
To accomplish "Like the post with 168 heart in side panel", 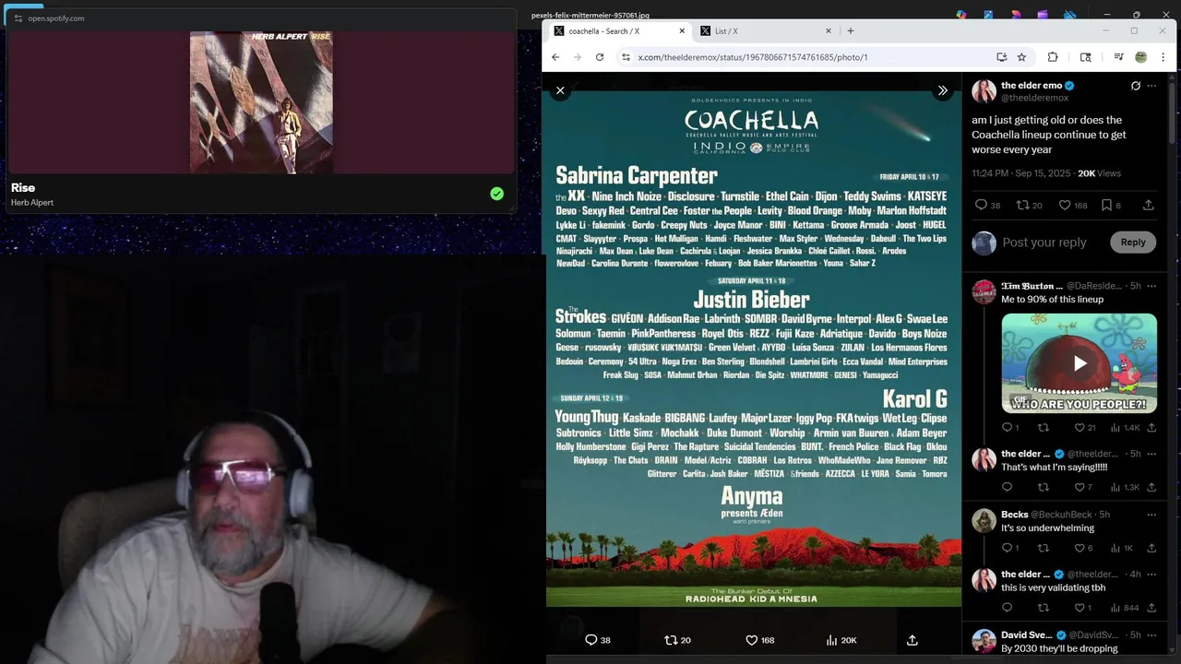I will pyautogui.click(x=1072, y=206).
